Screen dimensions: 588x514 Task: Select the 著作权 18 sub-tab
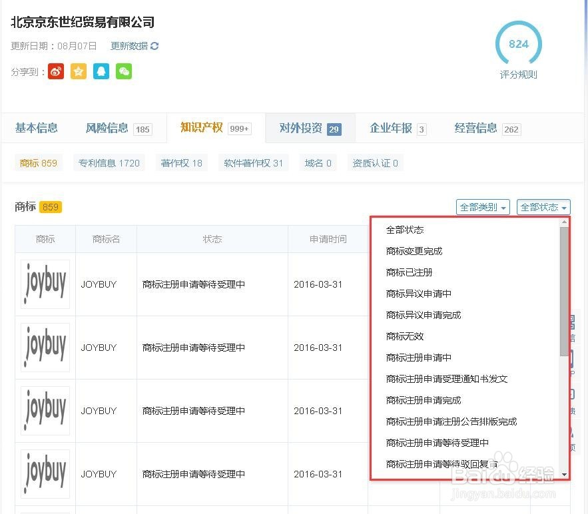(182, 163)
